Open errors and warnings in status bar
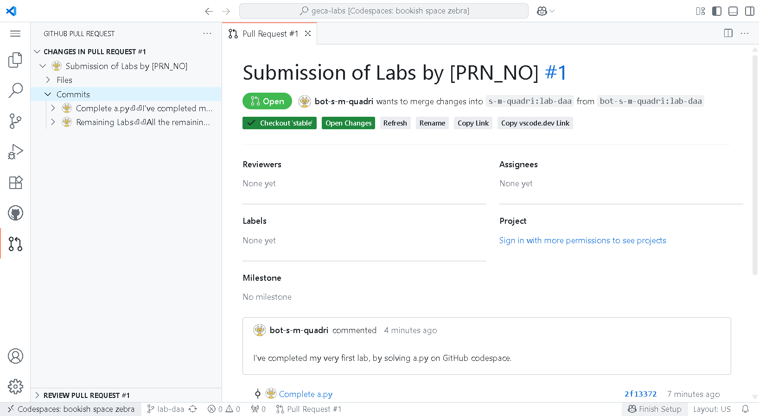This screenshot has height=416, width=759. (224, 409)
